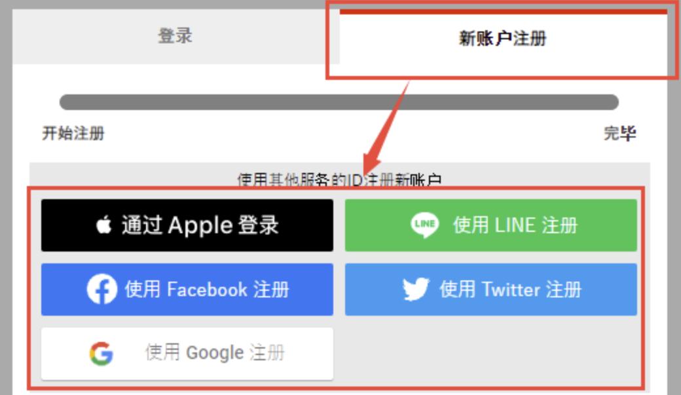Click the Apple logo icon
681x395 pixels.
pos(104,225)
